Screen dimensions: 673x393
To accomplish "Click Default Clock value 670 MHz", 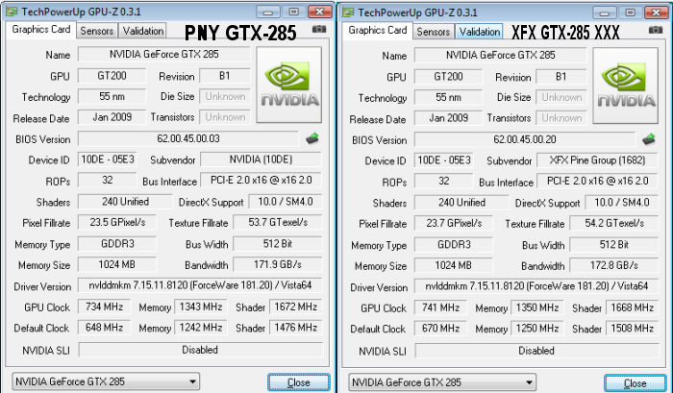I will (440, 329).
